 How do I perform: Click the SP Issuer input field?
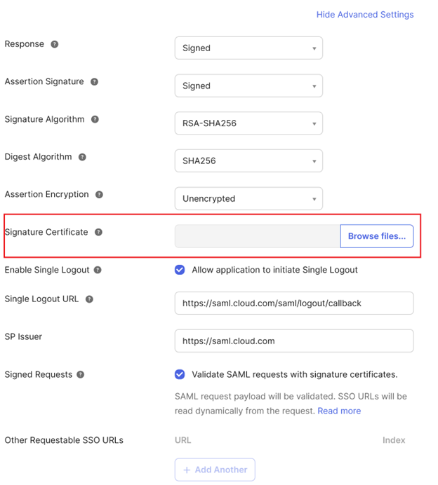point(293,341)
